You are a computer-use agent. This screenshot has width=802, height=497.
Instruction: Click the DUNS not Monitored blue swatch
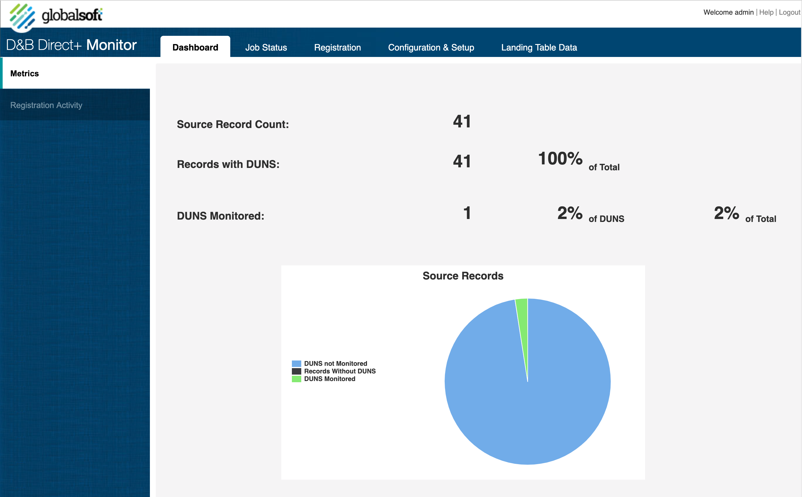pyautogui.click(x=296, y=363)
